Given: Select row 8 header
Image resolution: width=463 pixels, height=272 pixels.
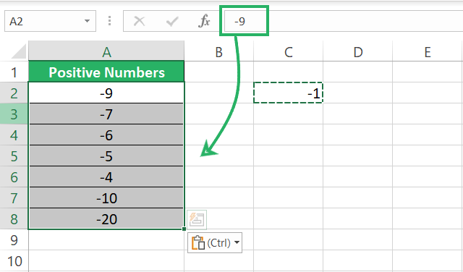Looking at the screenshot, I should pos(14,218).
